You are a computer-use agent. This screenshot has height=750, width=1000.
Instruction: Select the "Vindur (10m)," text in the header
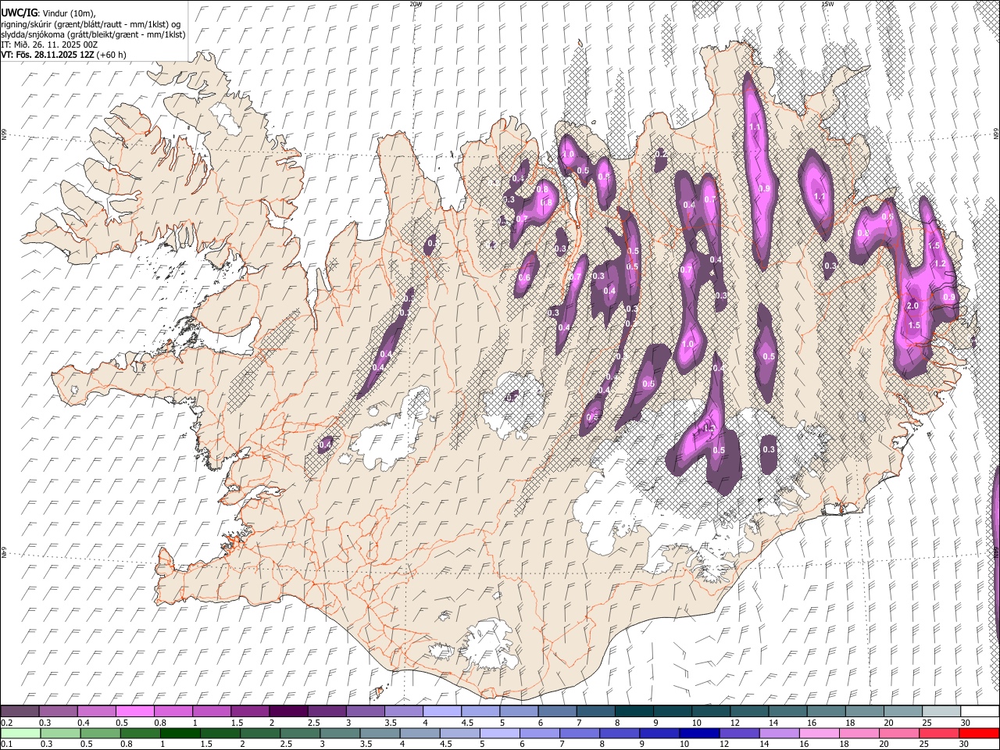69,13
